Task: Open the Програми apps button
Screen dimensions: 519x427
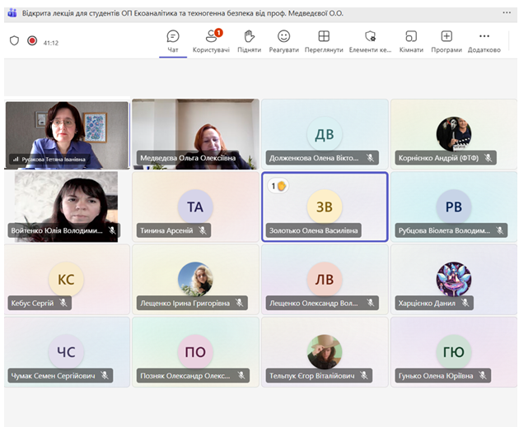Action: click(447, 41)
